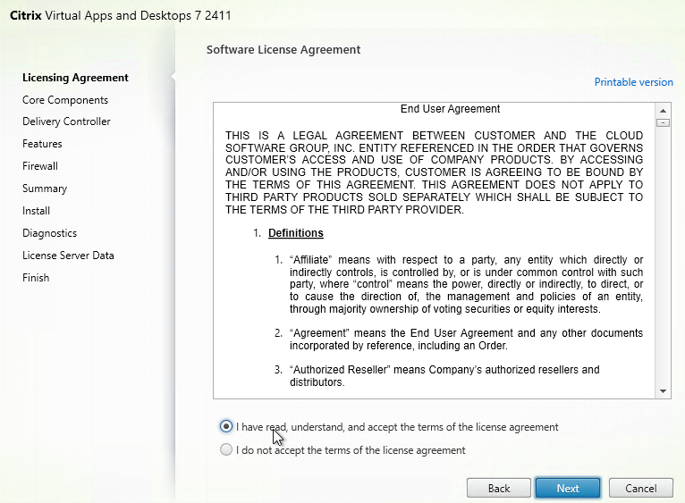Viewport: 685px width, 503px height.
Task: Select Firewall step in sidebar
Action: pyautogui.click(x=40, y=166)
